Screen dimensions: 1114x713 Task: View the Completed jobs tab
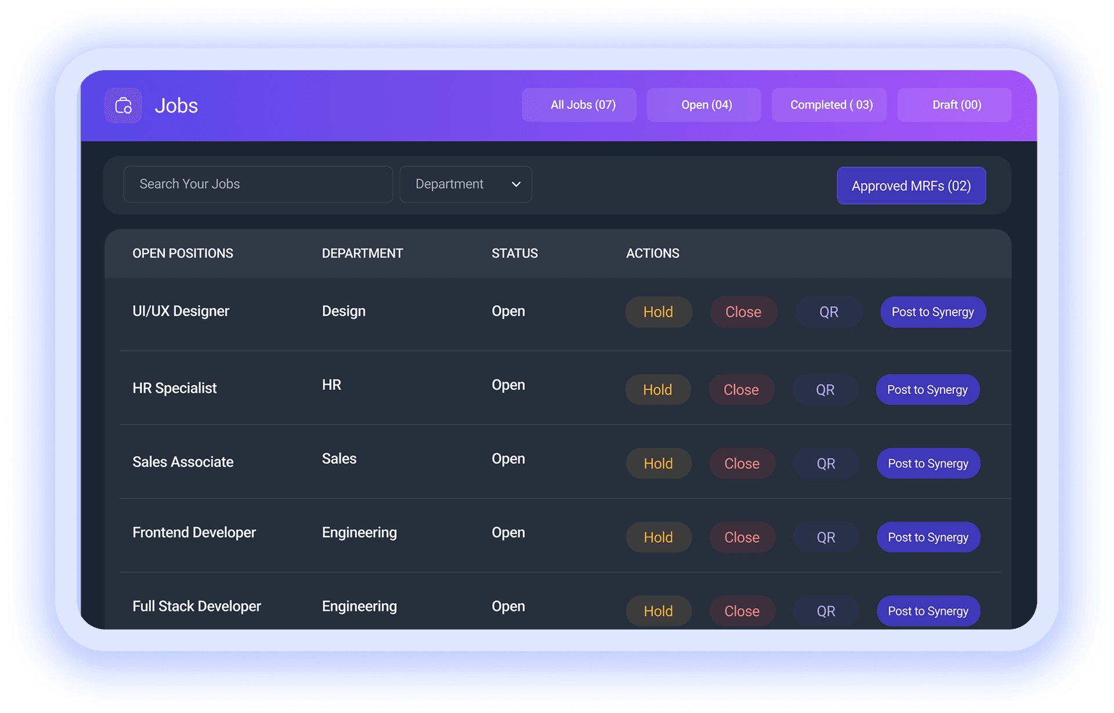coord(829,104)
